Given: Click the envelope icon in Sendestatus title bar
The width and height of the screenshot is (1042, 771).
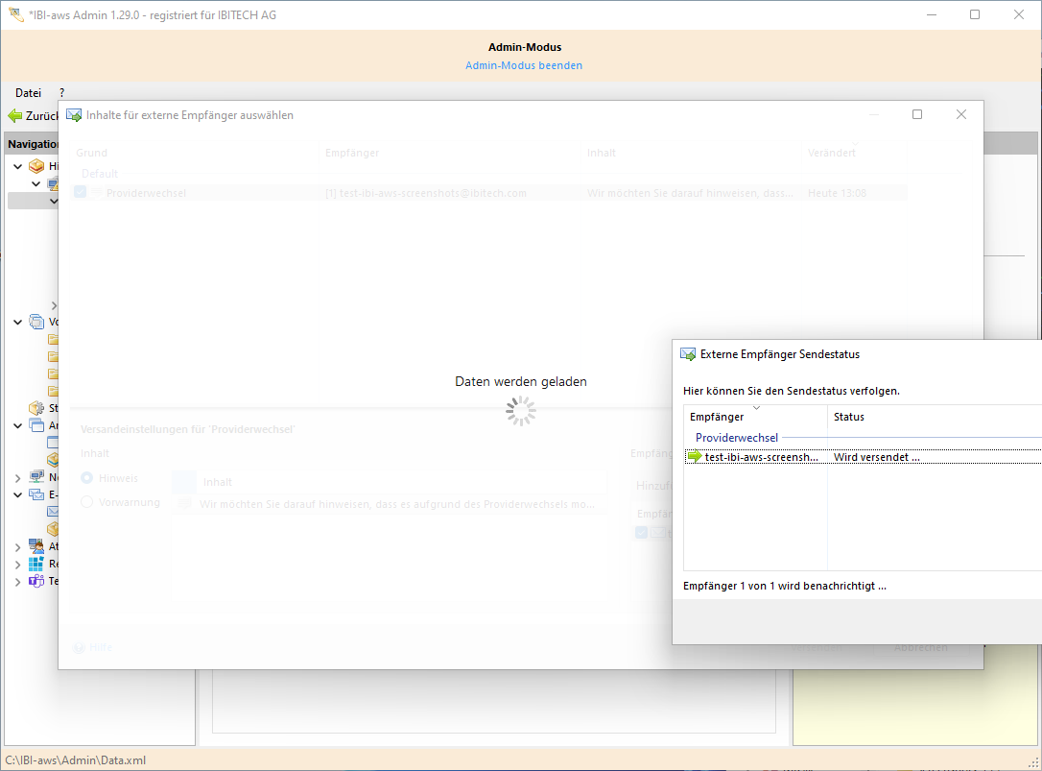Looking at the screenshot, I should point(688,354).
